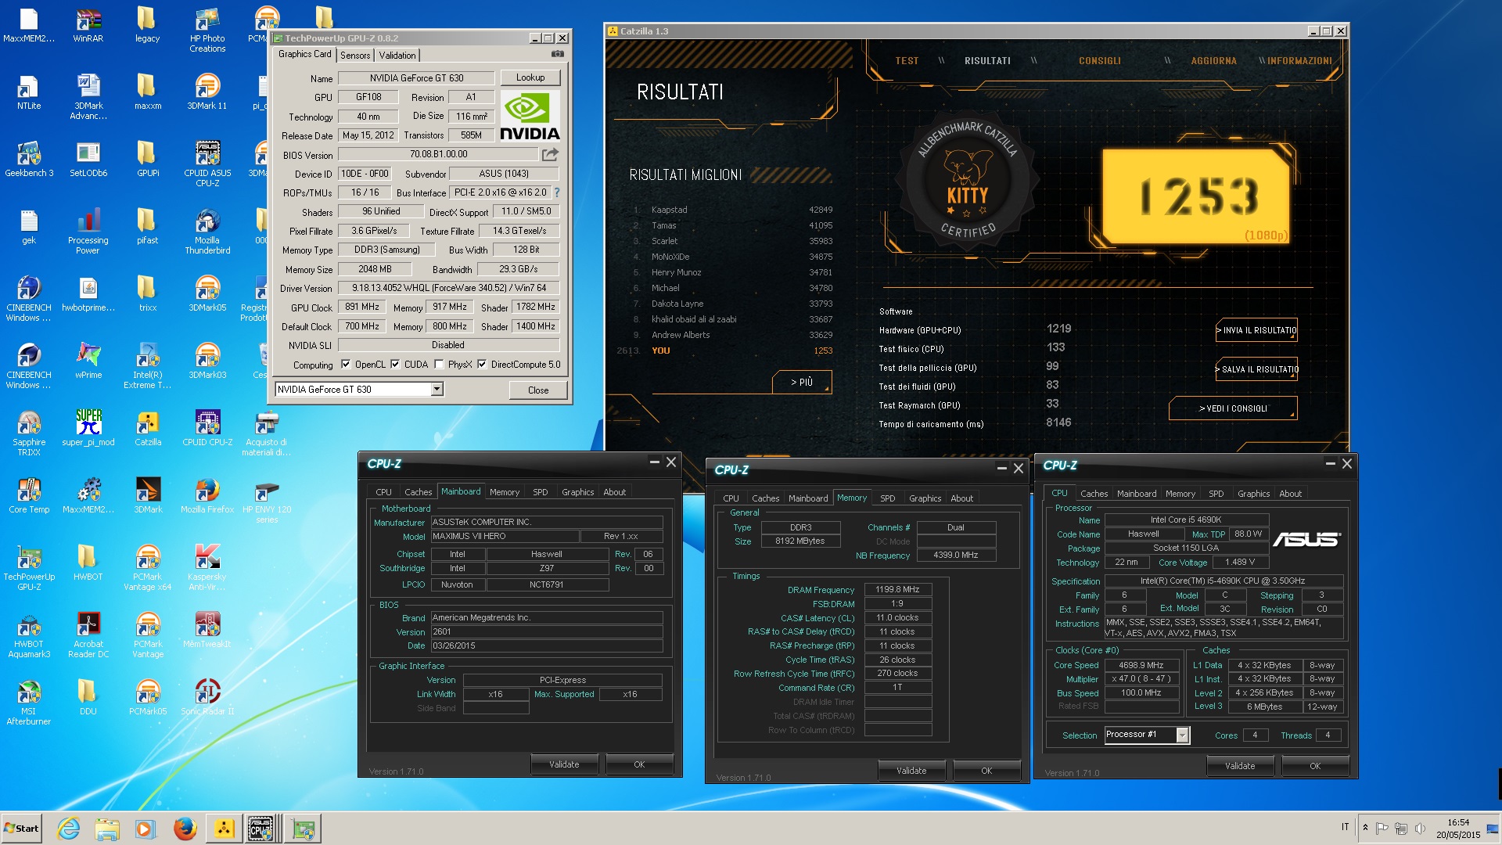Toggle the CUDA checkbox in GPU-Z
Image resolution: width=1502 pixels, height=845 pixels.
(x=395, y=365)
